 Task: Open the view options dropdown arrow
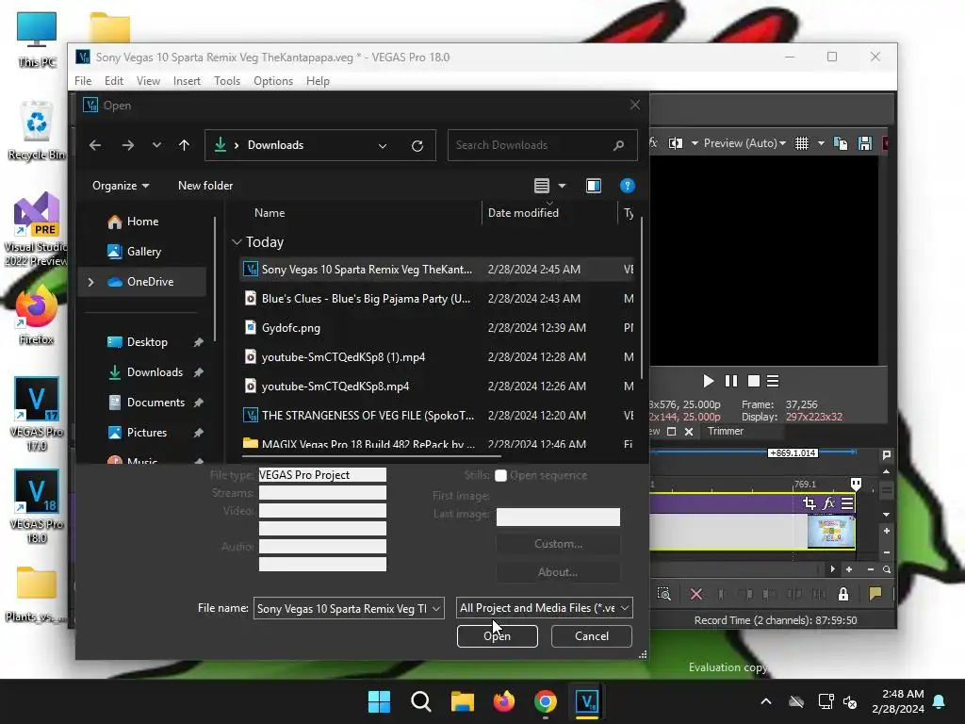pos(562,186)
